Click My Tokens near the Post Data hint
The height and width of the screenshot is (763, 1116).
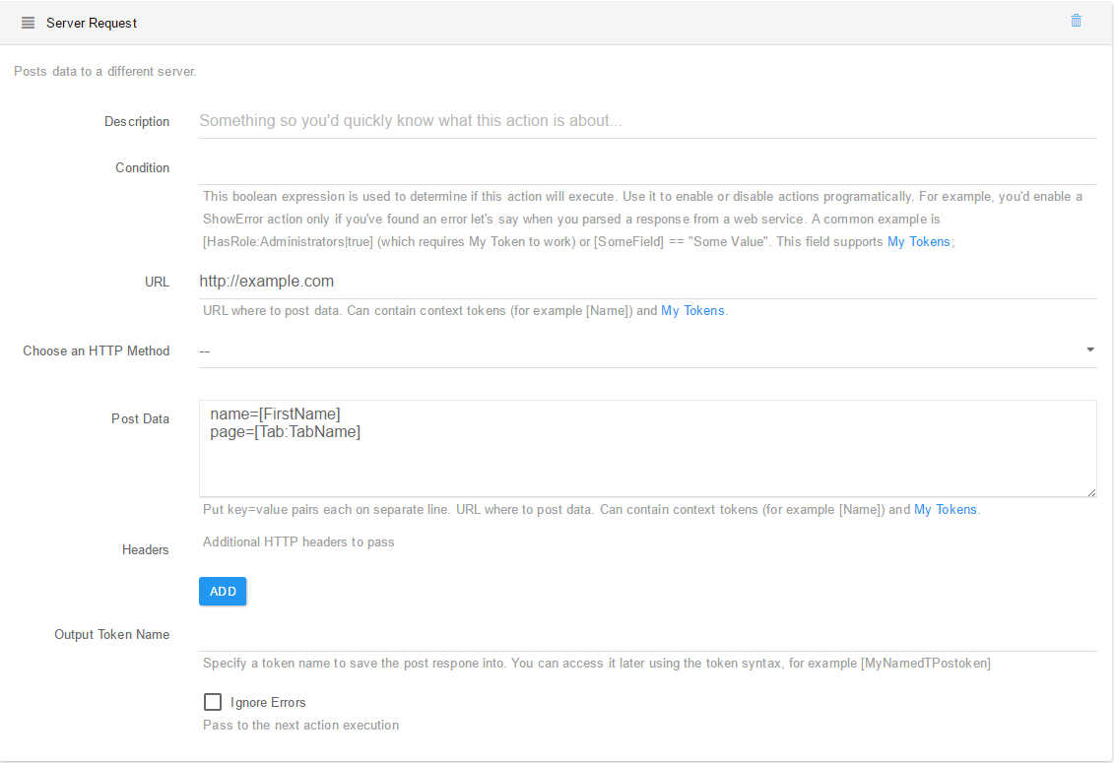pos(946,509)
